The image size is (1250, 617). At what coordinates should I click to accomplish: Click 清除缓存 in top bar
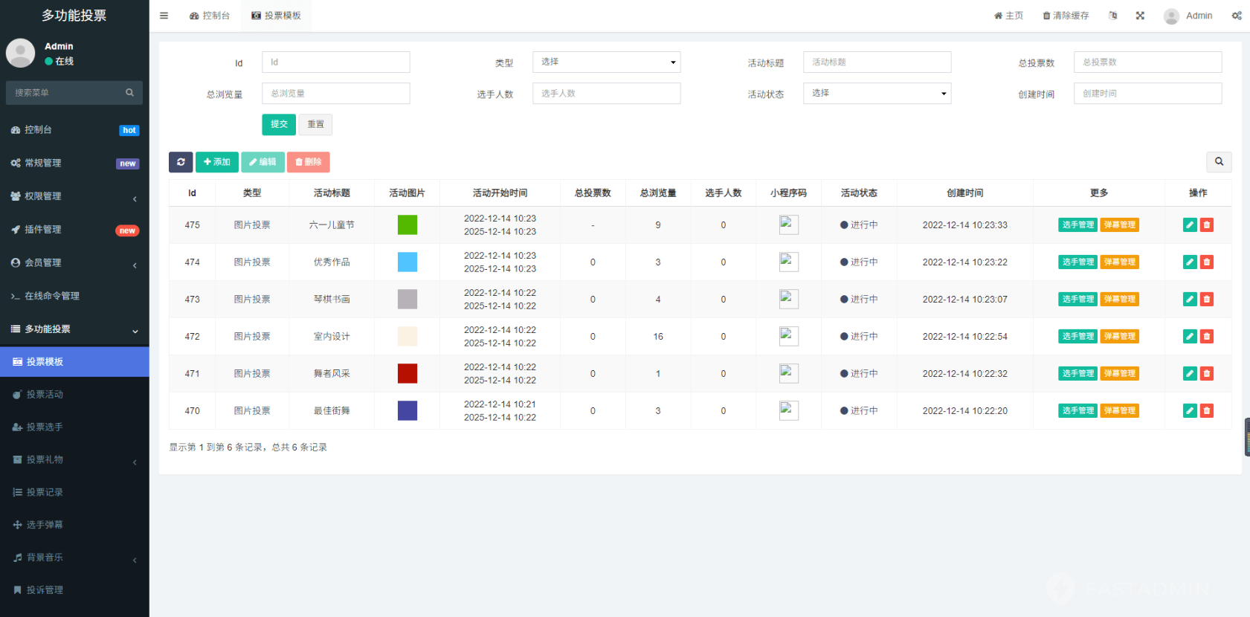tap(1066, 16)
